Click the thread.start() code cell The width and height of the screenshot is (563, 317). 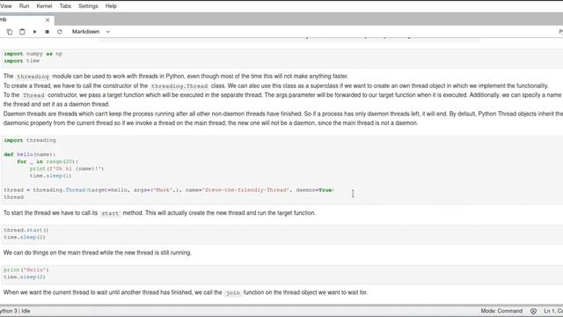[x=281, y=233]
